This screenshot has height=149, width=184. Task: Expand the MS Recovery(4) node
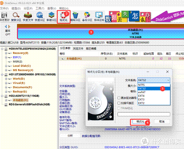click(6, 70)
